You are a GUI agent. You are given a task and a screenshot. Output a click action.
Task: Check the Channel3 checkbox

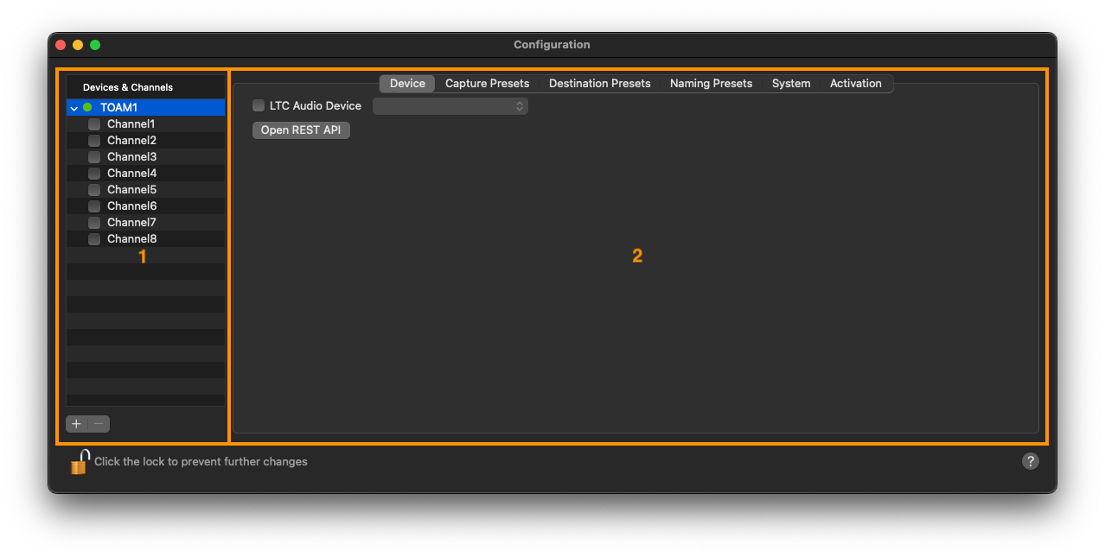point(94,157)
